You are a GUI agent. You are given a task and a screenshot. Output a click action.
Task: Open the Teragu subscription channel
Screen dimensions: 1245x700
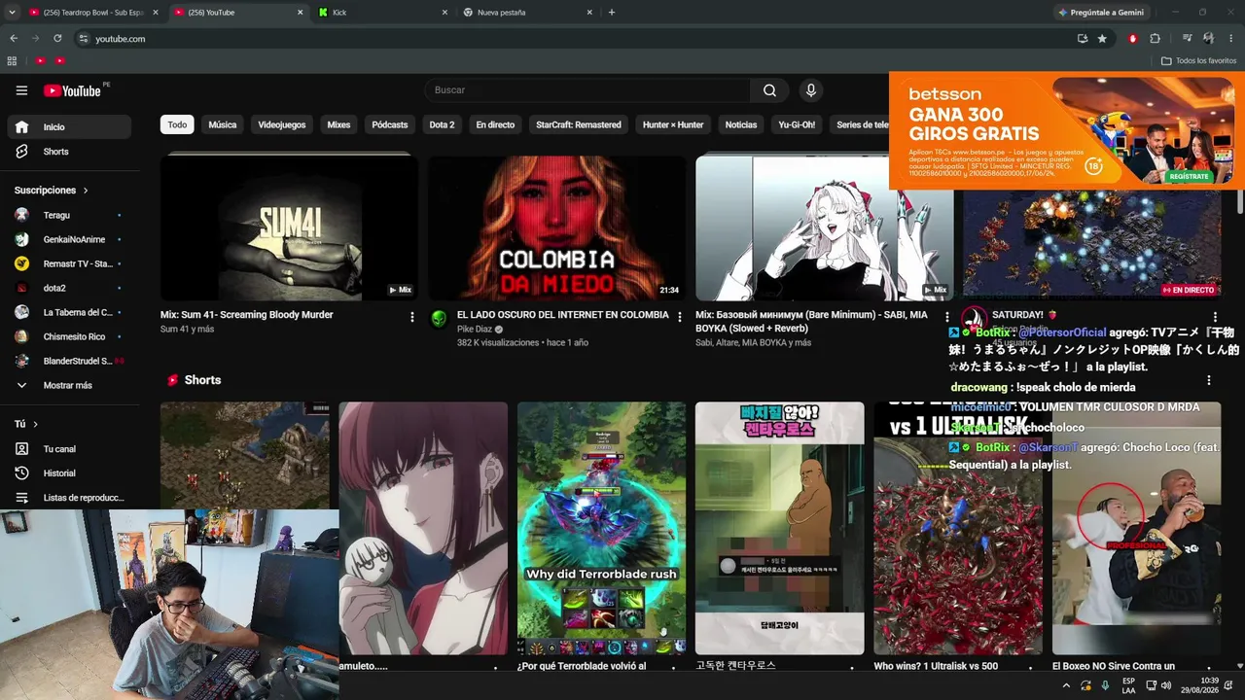click(69, 215)
